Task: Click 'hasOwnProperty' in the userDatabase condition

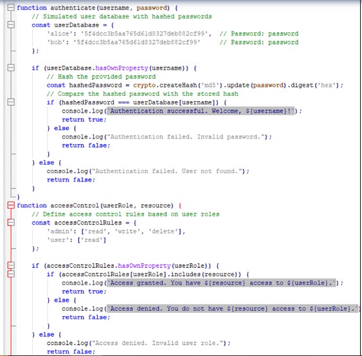Action: 122,68
